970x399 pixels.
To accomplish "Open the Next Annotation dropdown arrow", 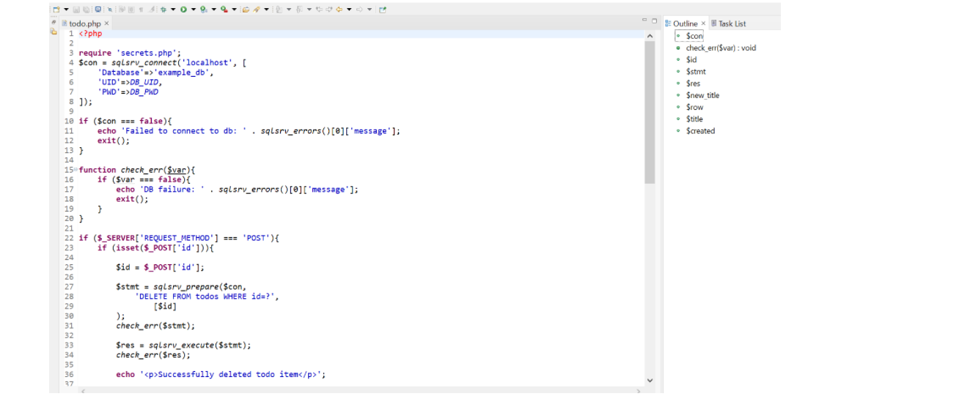I will coord(289,10).
